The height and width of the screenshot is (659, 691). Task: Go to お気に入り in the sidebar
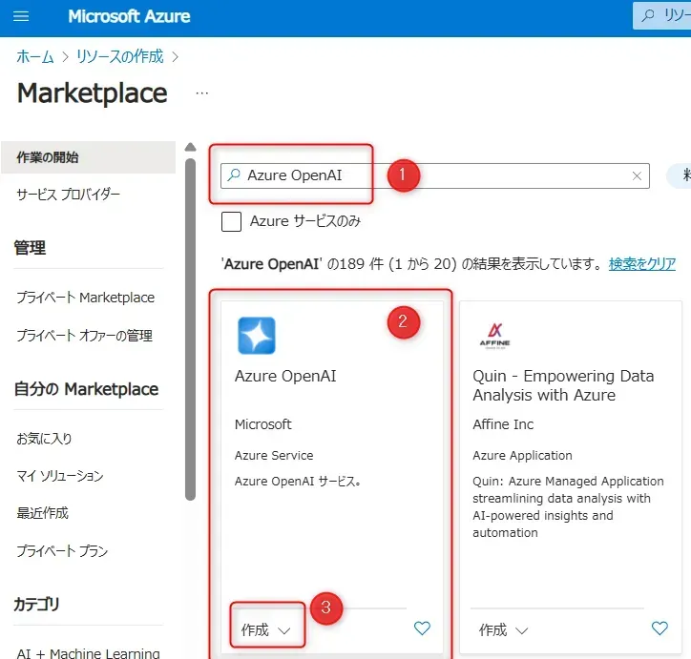(44, 439)
